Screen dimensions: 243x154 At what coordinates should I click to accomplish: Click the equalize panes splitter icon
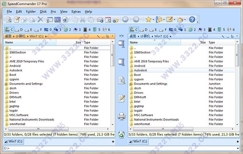point(122,36)
